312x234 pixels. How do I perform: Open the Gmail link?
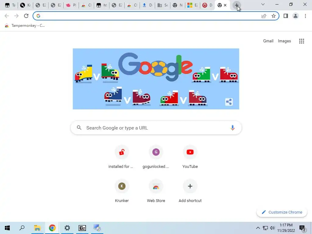click(x=268, y=41)
